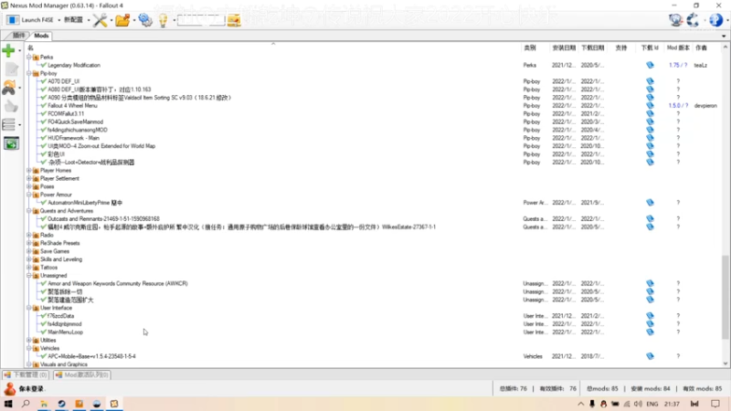Click download Id icon for AutomatronMiniLibertyPrime row
This screenshot has width=731, height=411.
pos(650,203)
